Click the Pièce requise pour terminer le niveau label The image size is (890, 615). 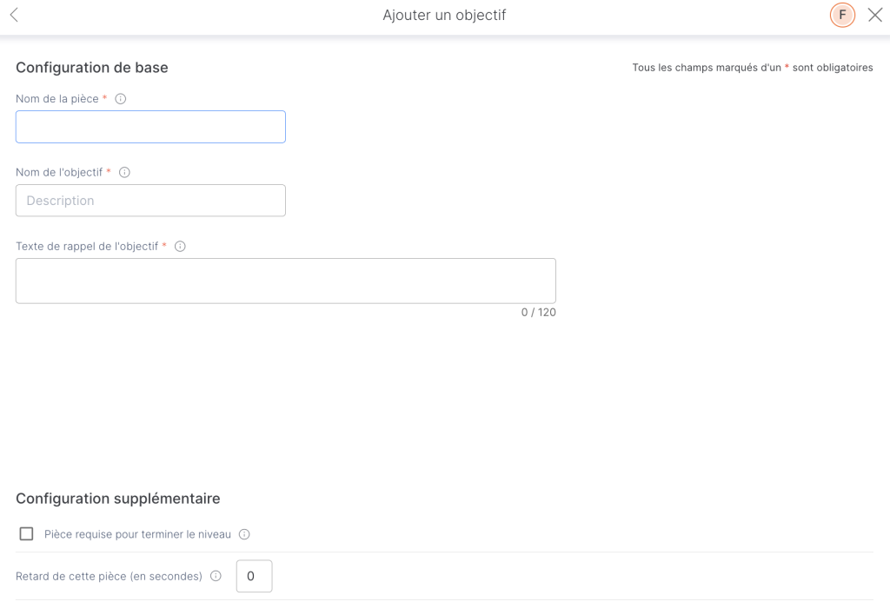click(x=137, y=534)
